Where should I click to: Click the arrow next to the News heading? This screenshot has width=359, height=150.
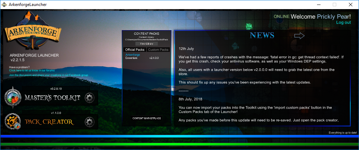(299, 36)
